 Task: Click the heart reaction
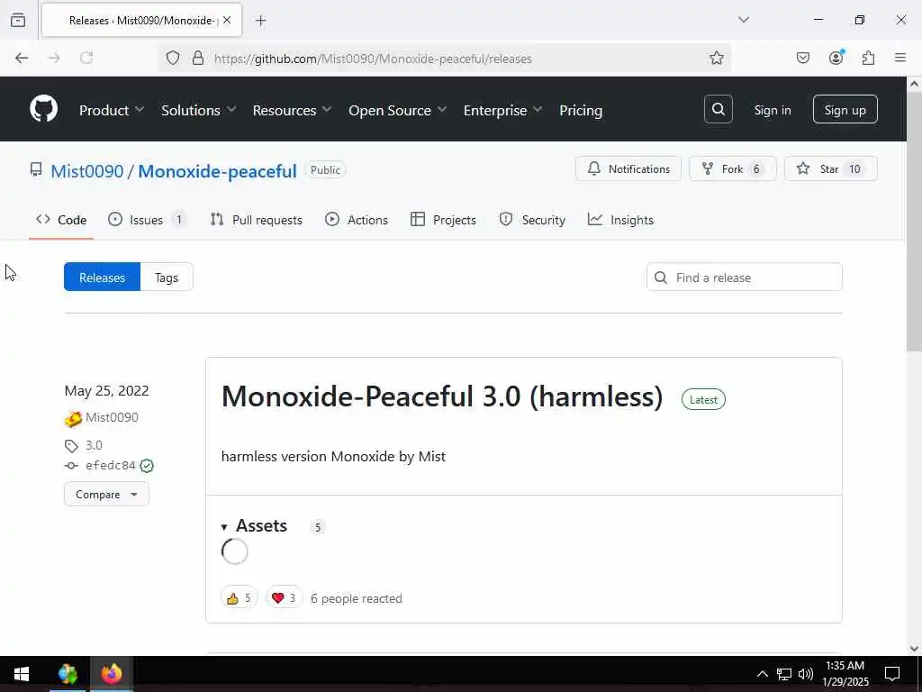(284, 598)
